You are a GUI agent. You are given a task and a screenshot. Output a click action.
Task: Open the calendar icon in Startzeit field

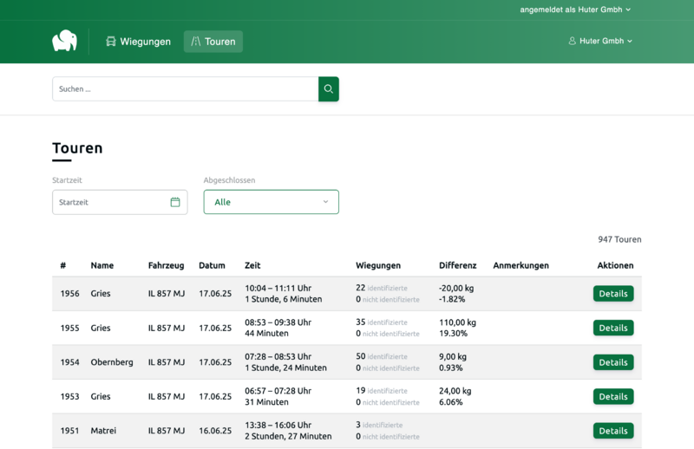[x=175, y=202]
